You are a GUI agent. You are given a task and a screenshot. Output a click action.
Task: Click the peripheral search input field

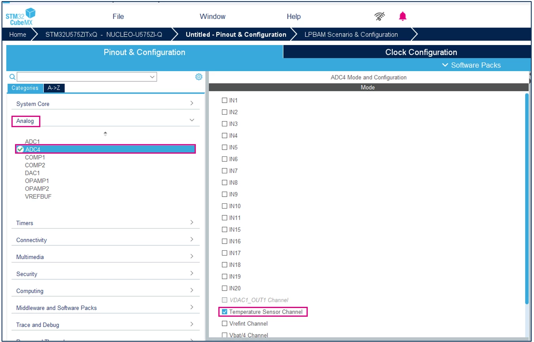tap(87, 77)
